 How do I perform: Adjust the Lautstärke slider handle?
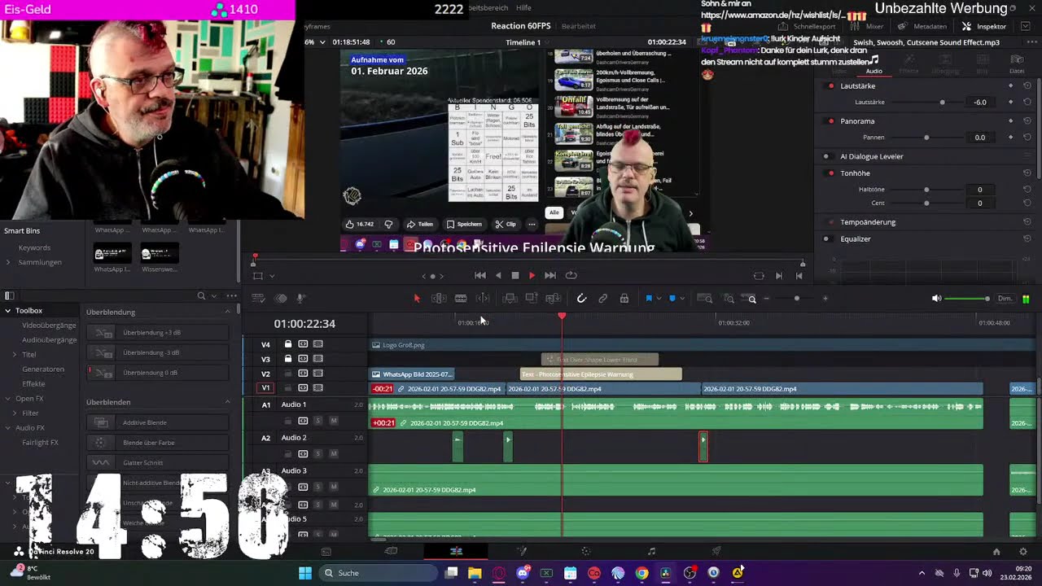point(943,103)
